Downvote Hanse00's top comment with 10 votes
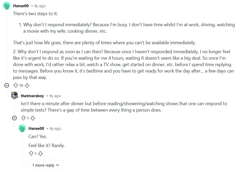The width and height of the screenshot is (241, 173). click(27, 85)
